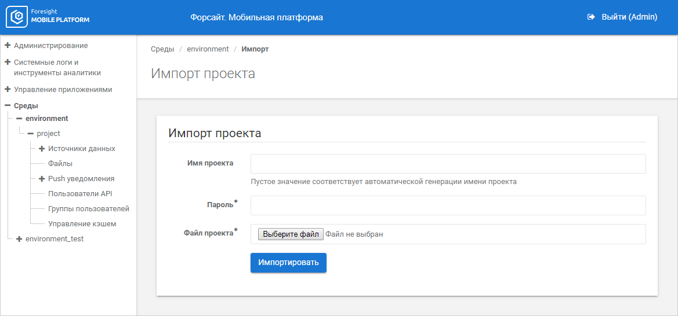Open Управление кэшем tree item

tap(82, 224)
